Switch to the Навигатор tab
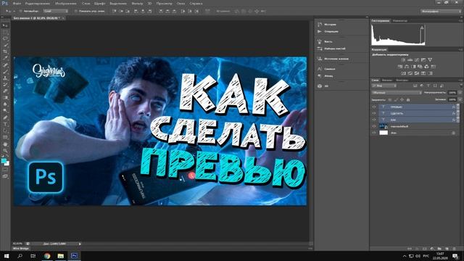464x261 pixels. (x=399, y=21)
